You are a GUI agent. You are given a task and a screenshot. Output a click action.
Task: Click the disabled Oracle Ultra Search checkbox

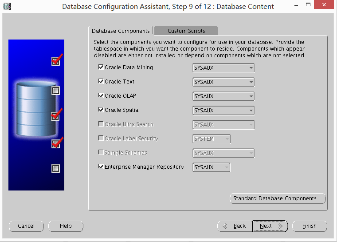[101, 124]
